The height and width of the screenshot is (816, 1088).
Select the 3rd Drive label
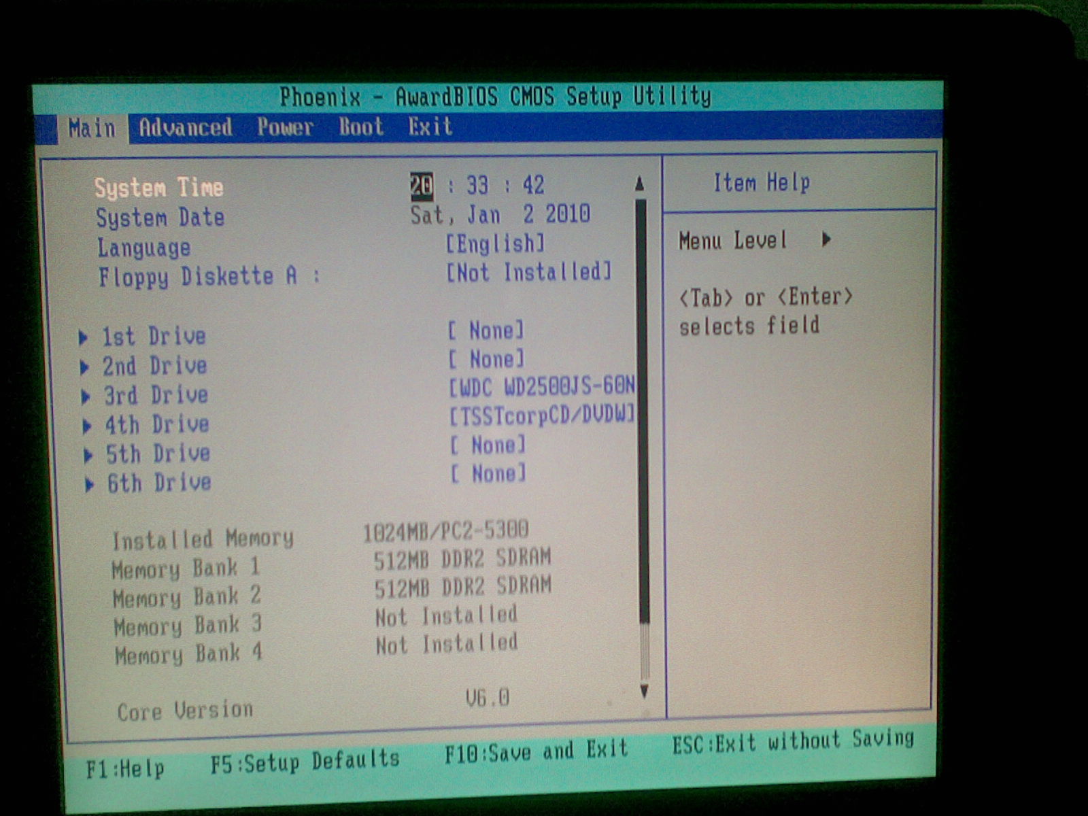[156, 395]
